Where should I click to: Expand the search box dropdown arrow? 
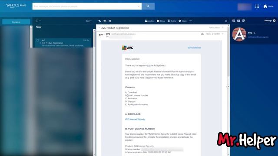139,6
